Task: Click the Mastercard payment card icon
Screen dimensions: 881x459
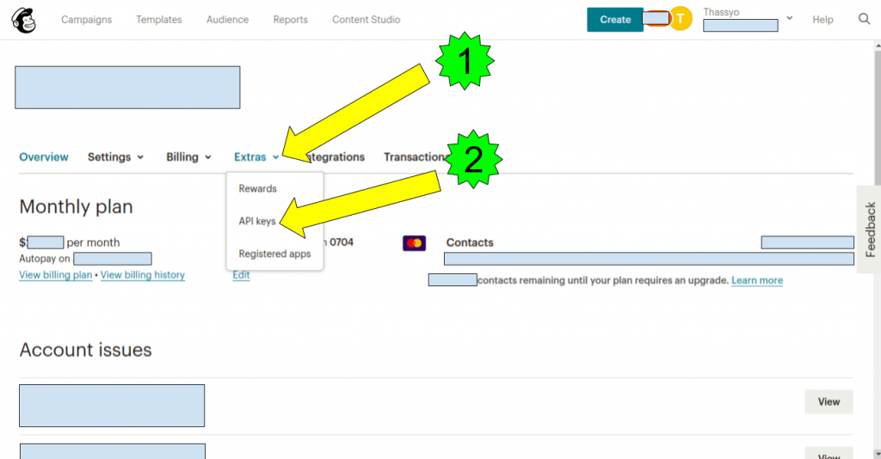Action: point(414,243)
